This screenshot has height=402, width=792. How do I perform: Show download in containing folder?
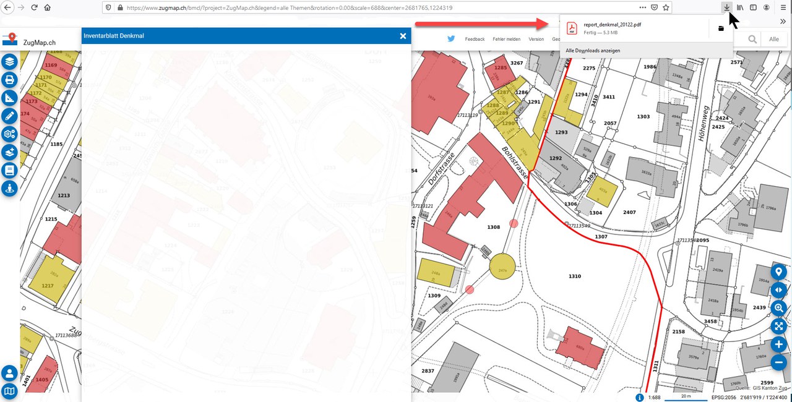point(721,28)
